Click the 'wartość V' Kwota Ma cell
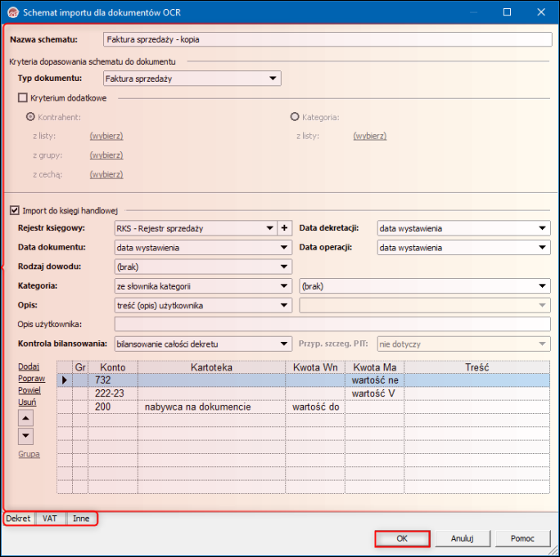 [x=375, y=393]
